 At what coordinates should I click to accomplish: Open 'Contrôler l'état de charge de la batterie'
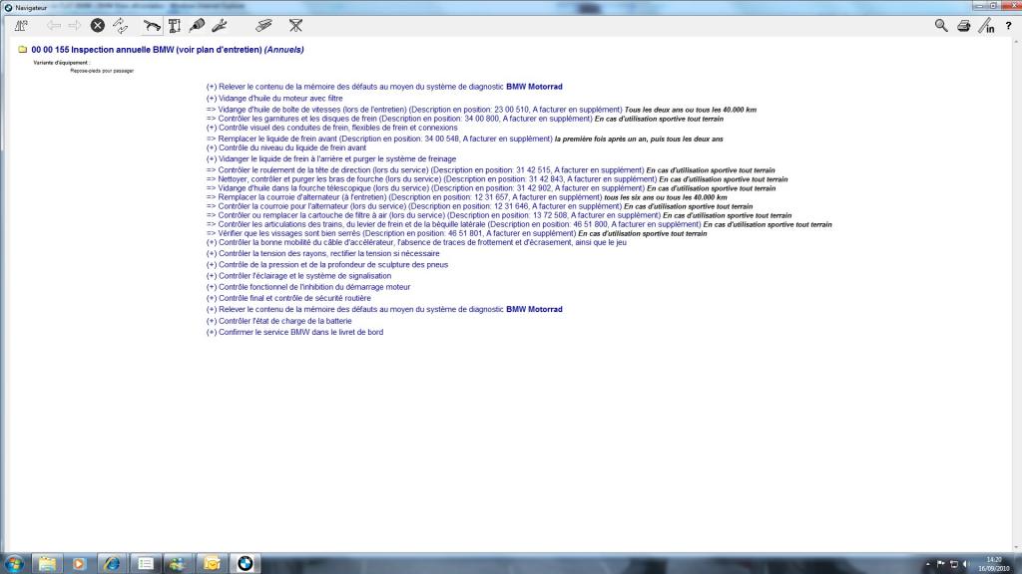coord(279,321)
